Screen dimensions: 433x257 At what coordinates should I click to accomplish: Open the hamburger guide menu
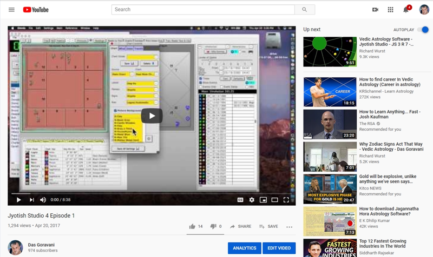pyautogui.click(x=11, y=10)
